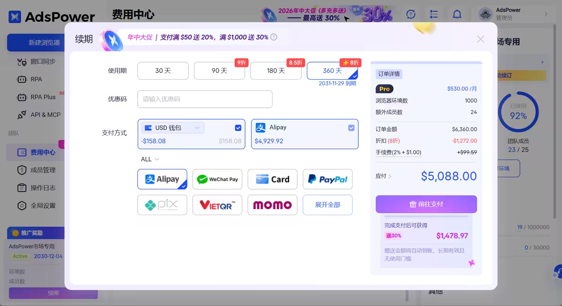Click the 费用中心 sidebar icon
562x306 pixels.
22,153
